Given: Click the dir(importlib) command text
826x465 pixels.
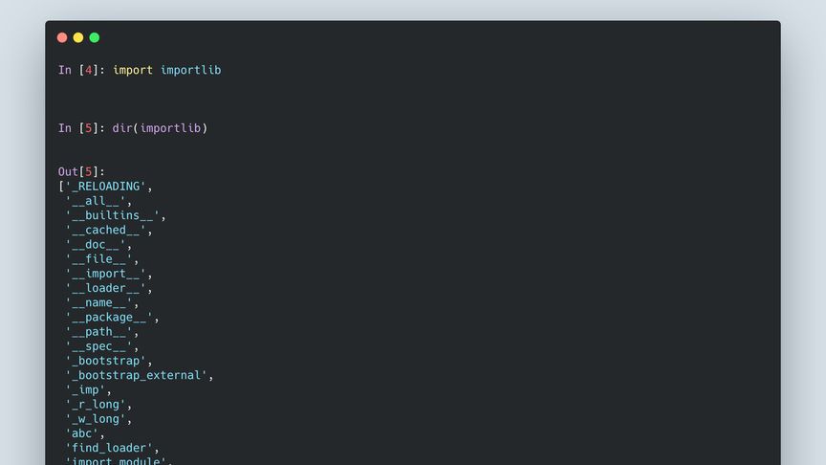Looking at the screenshot, I should point(160,127).
